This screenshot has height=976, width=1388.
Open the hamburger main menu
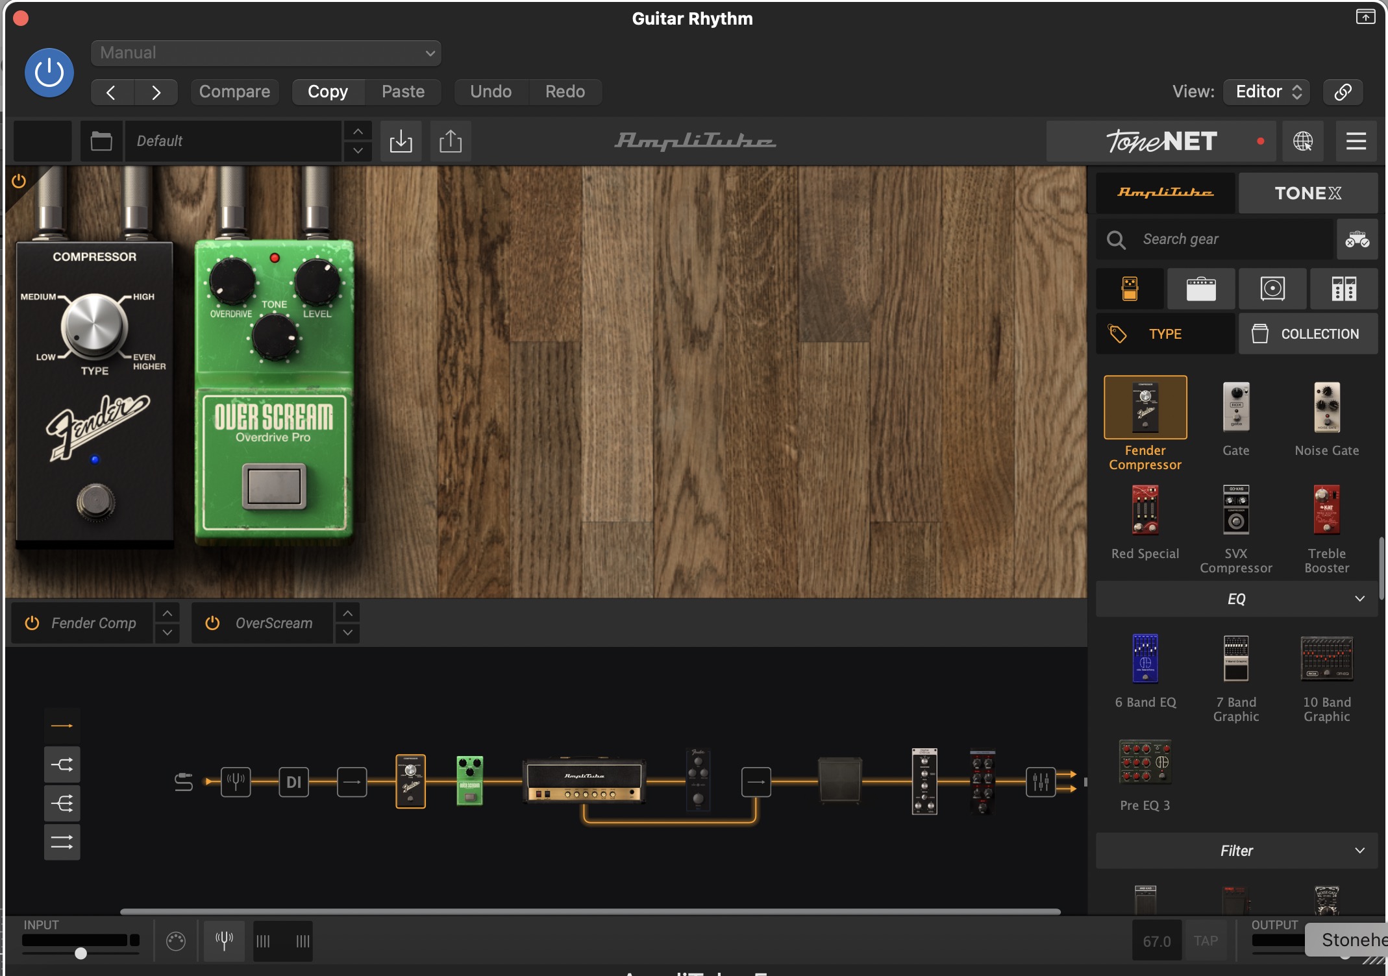1356,141
